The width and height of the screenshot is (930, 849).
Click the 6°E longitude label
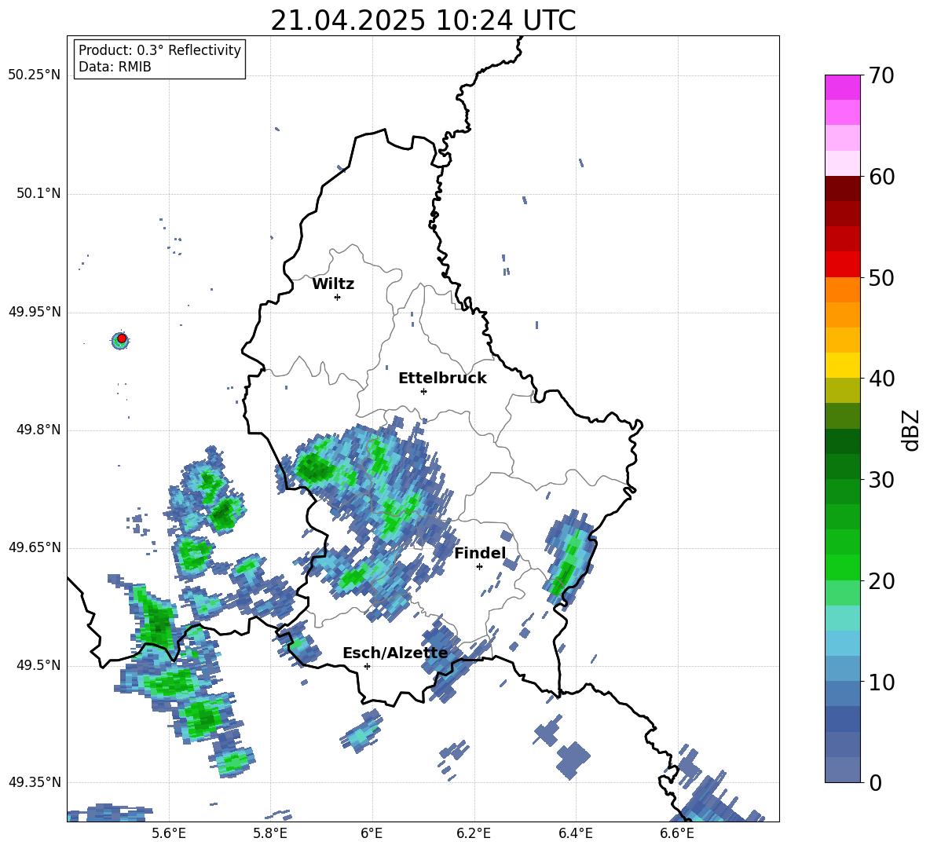tap(372, 833)
